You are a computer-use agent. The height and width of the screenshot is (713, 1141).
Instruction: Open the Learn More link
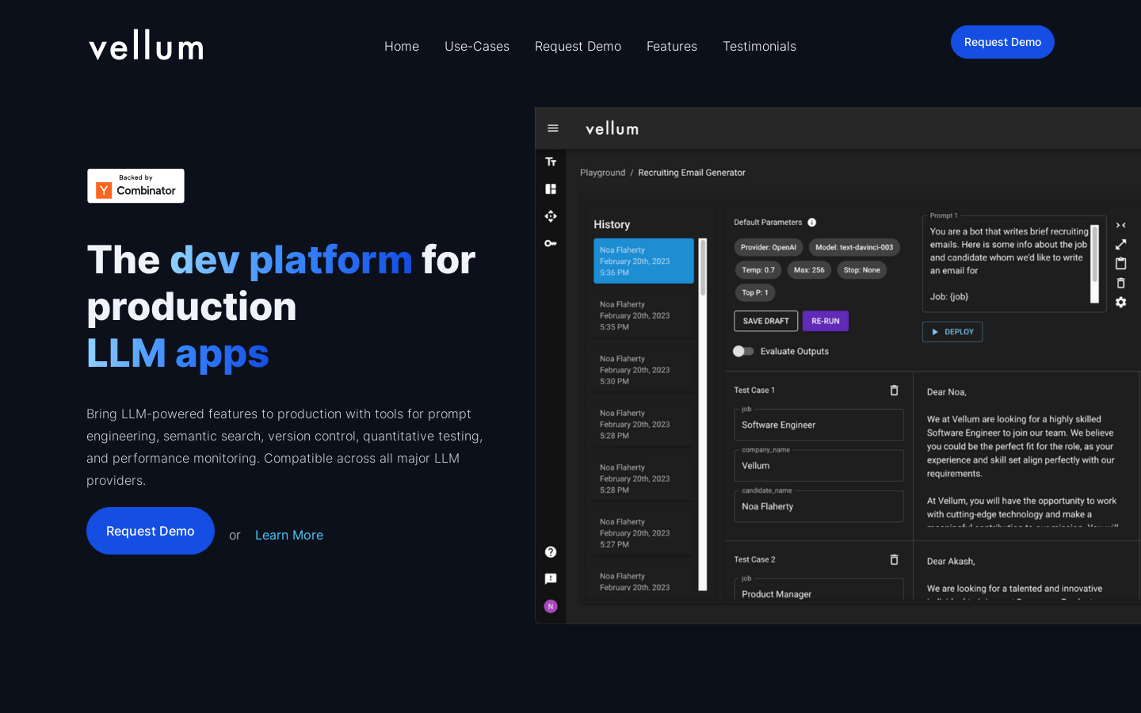coord(289,535)
